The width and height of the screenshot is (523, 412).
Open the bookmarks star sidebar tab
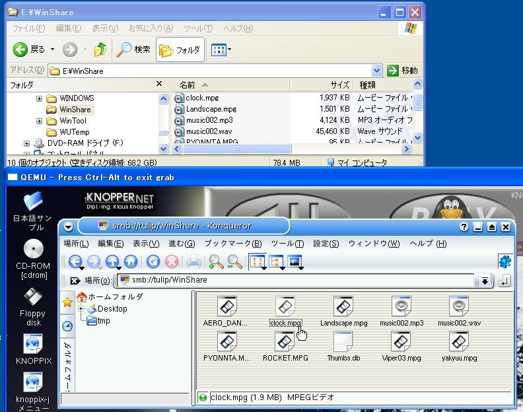pyautogui.click(x=67, y=302)
